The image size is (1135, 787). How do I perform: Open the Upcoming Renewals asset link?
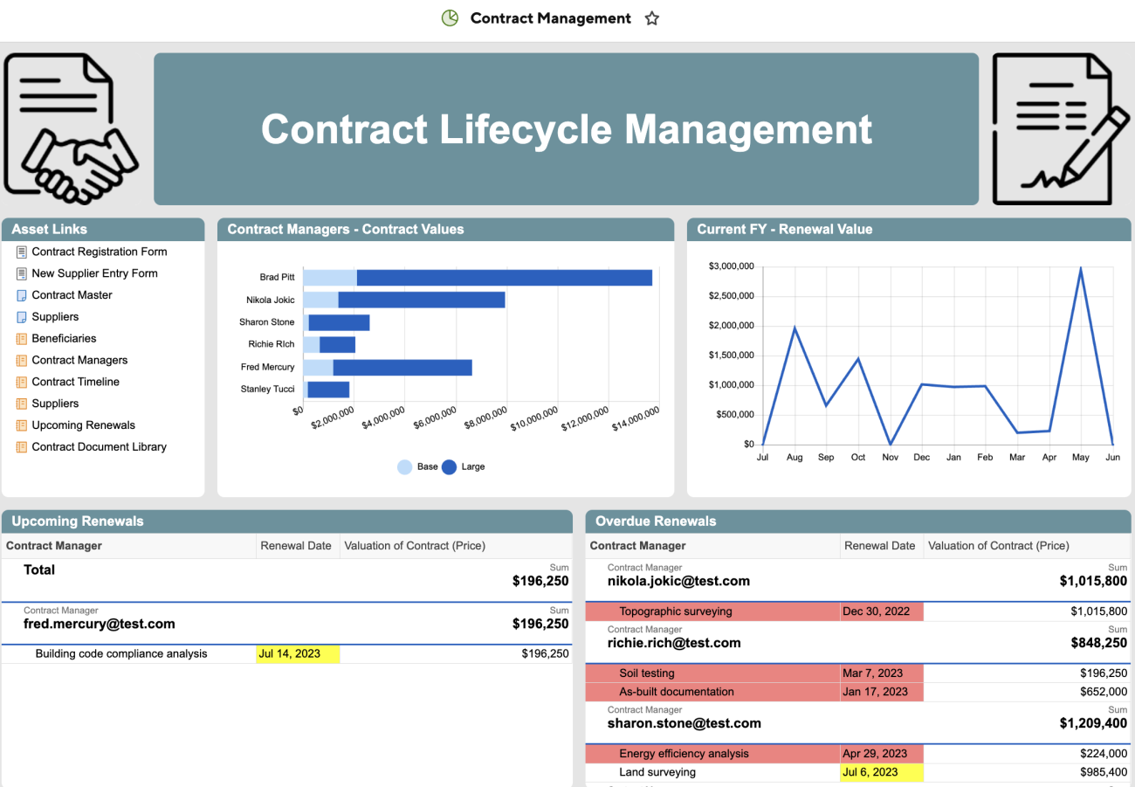click(x=83, y=425)
